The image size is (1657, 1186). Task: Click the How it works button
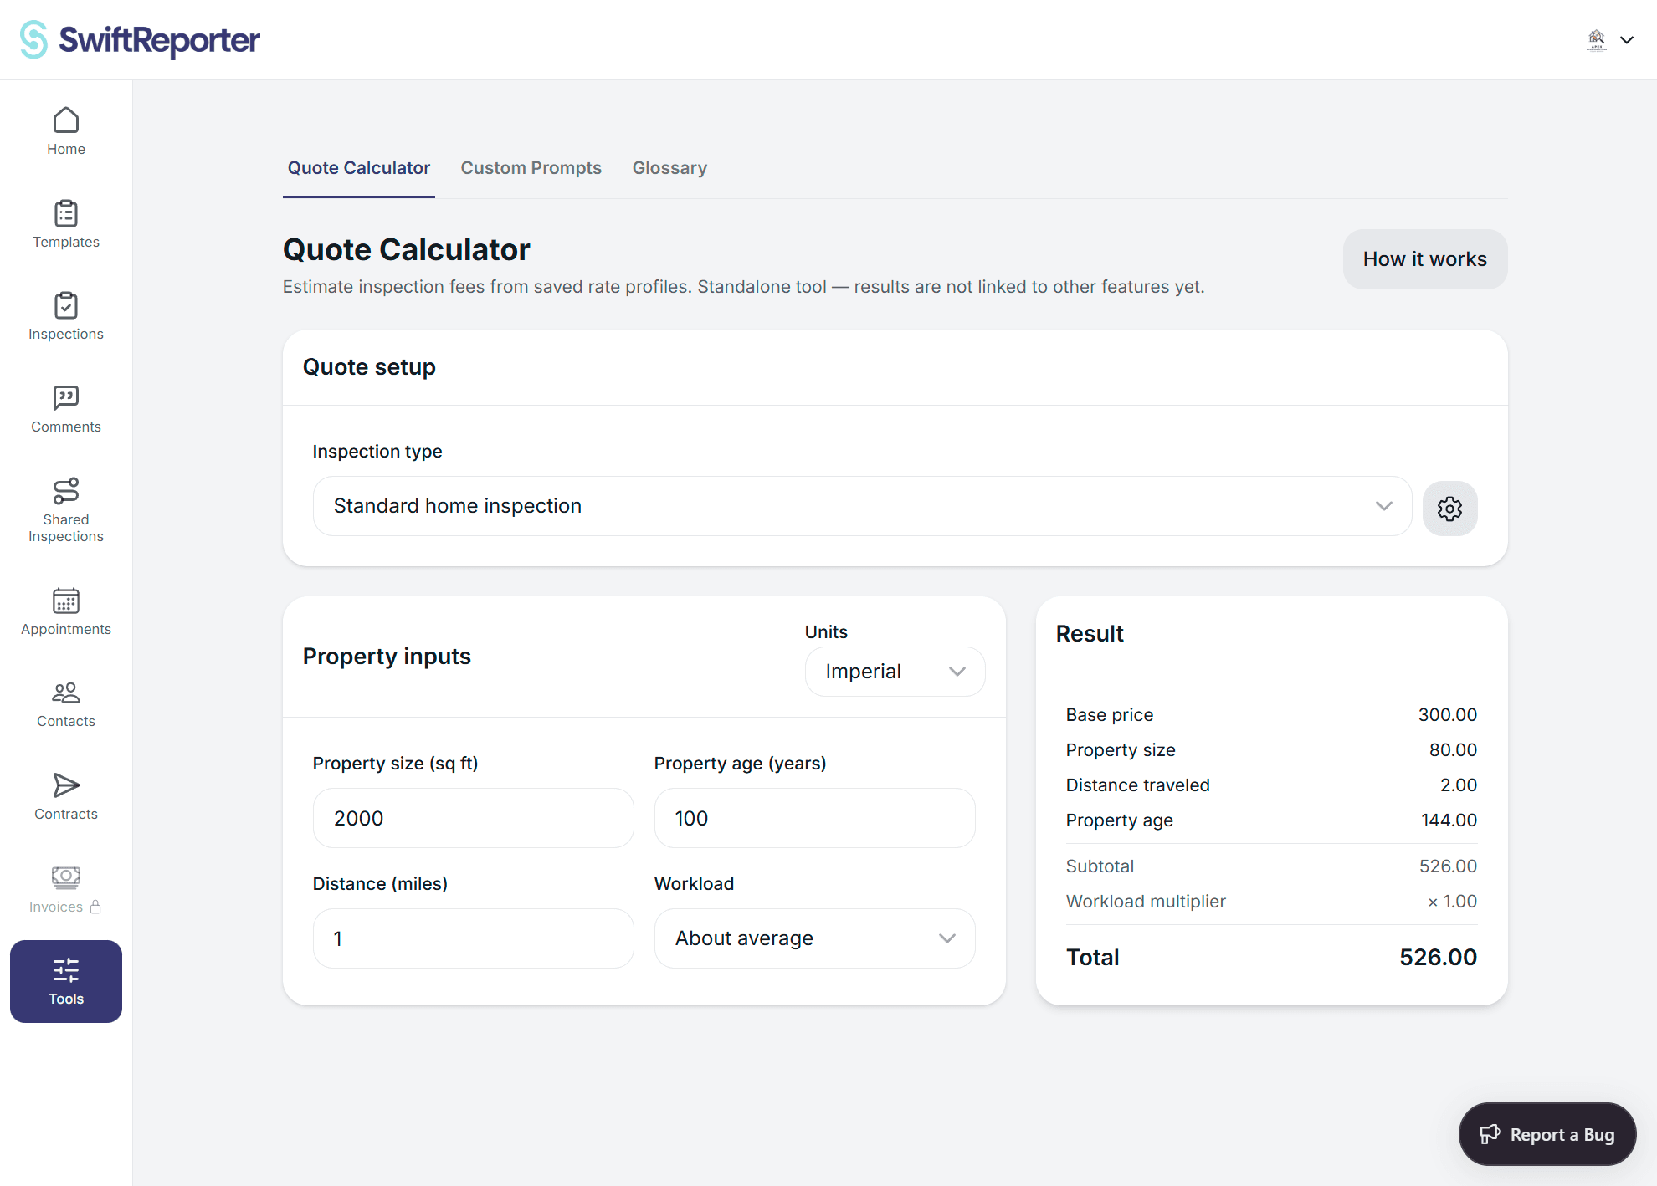(1424, 259)
